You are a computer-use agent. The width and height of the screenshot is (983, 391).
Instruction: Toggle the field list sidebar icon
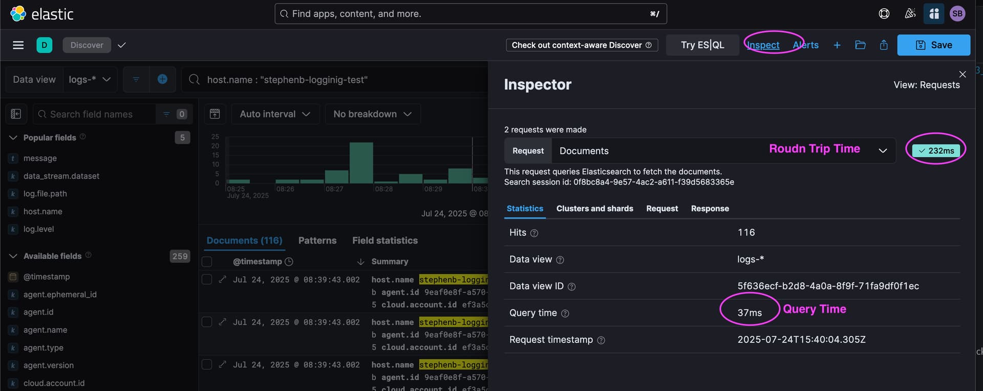(x=16, y=114)
